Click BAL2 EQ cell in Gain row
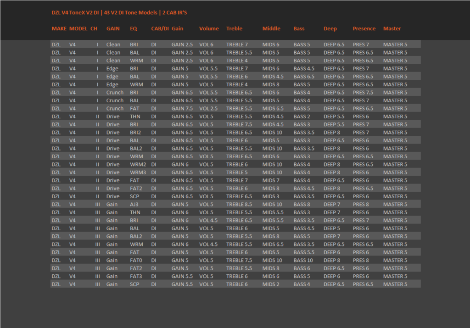This screenshot has height=328, width=470. [x=136, y=236]
